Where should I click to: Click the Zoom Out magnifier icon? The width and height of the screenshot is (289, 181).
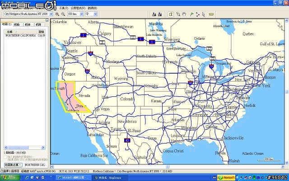point(63,14)
